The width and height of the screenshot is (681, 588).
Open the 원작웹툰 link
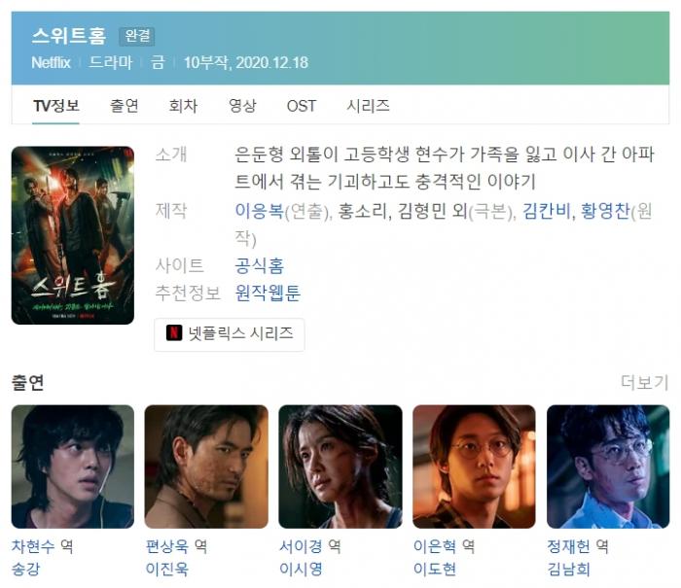pyautogui.click(x=268, y=293)
